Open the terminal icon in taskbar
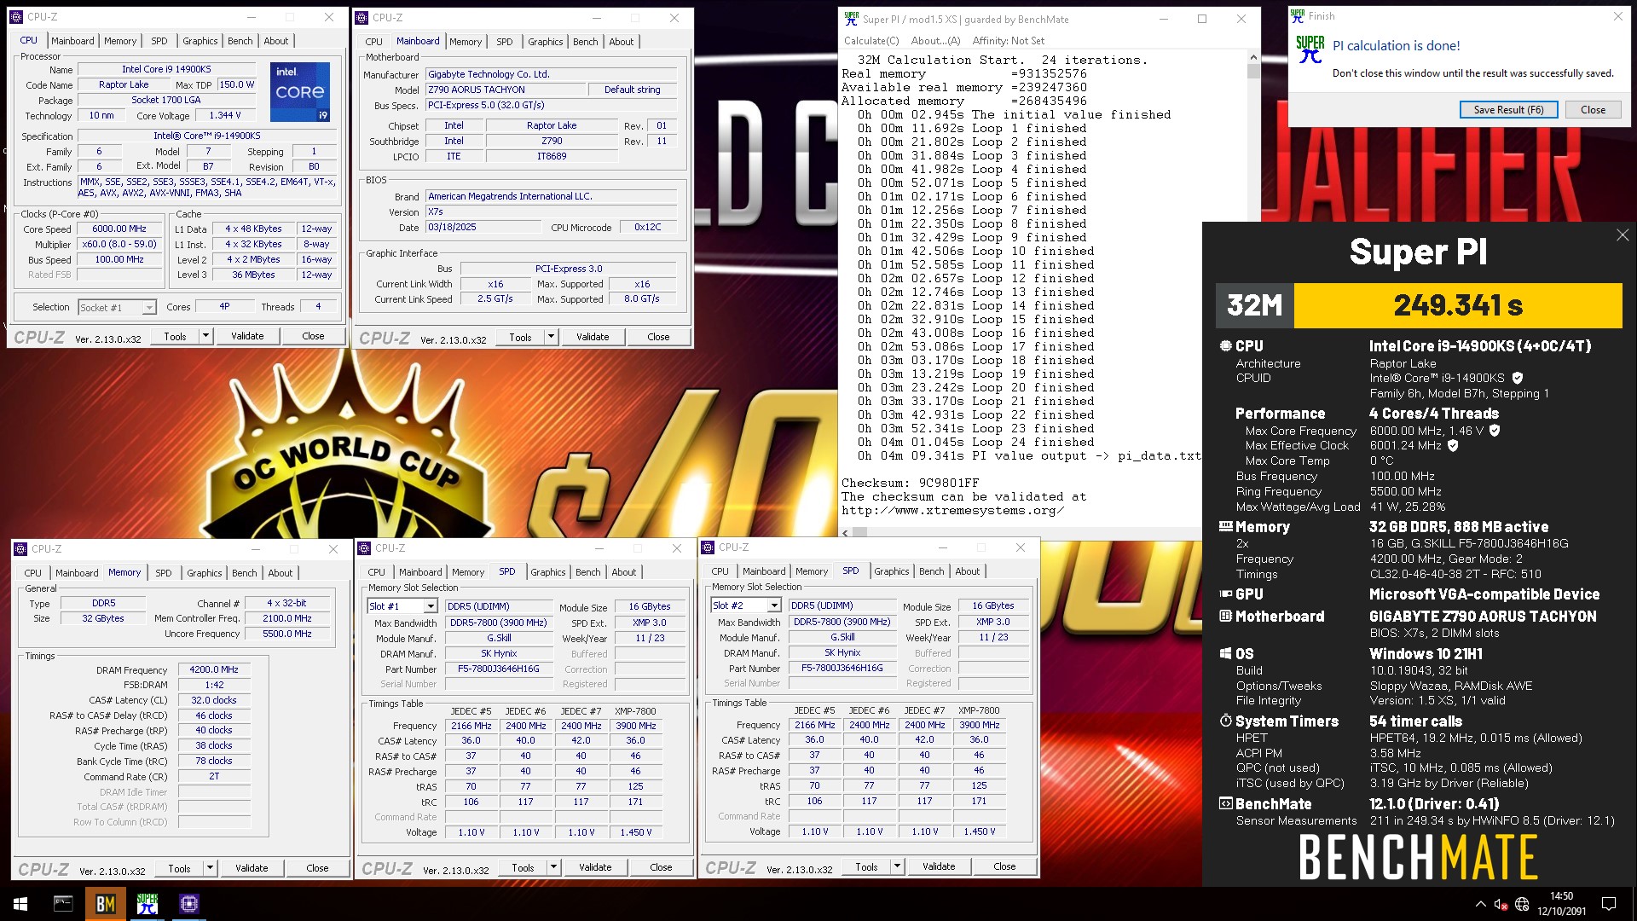This screenshot has width=1637, height=921. pos(63,904)
